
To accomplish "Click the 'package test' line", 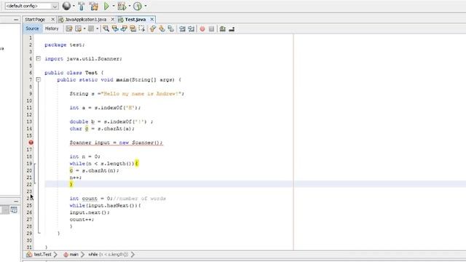I will coord(65,45).
